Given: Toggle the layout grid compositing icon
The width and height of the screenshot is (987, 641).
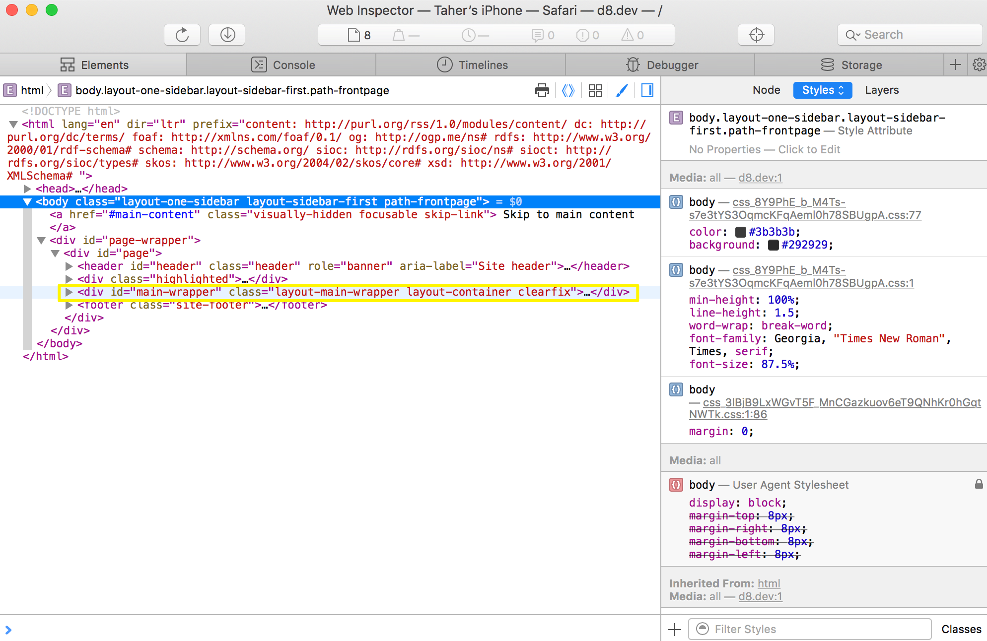Looking at the screenshot, I should 595,90.
